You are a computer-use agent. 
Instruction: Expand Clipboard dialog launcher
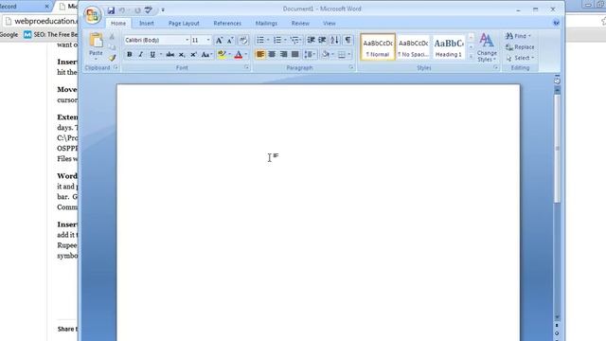point(116,67)
